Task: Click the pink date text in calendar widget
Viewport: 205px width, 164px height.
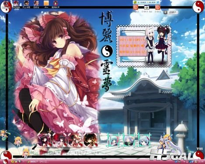Action: 132,40
